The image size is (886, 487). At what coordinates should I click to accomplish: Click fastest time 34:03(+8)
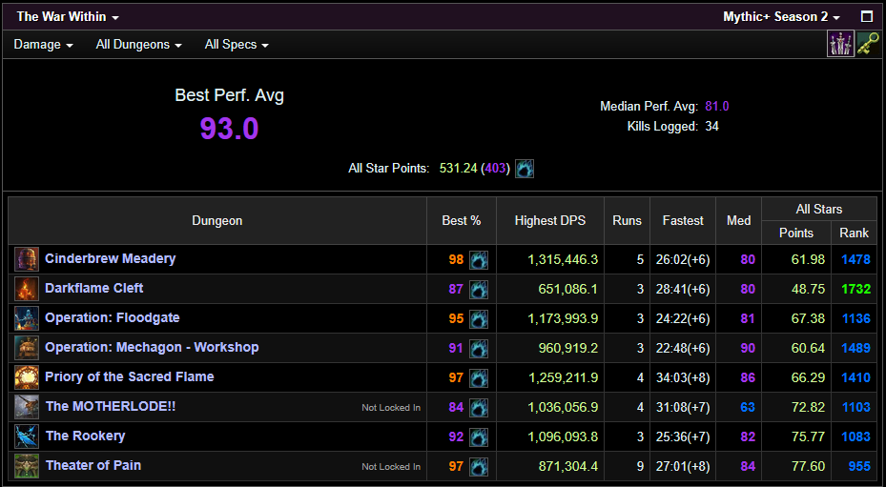click(683, 378)
